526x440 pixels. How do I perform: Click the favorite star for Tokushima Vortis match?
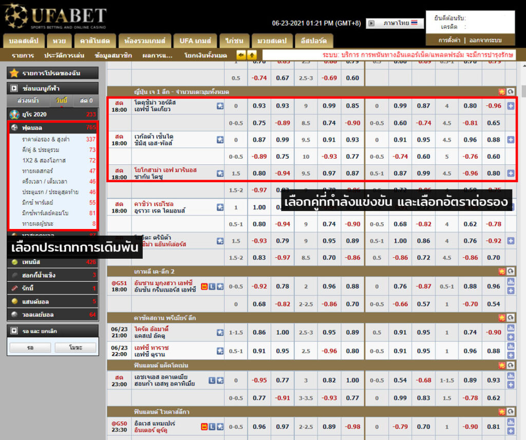pos(220,106)
